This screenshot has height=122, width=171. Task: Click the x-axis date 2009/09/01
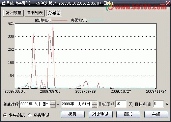[x=50, y=91]
